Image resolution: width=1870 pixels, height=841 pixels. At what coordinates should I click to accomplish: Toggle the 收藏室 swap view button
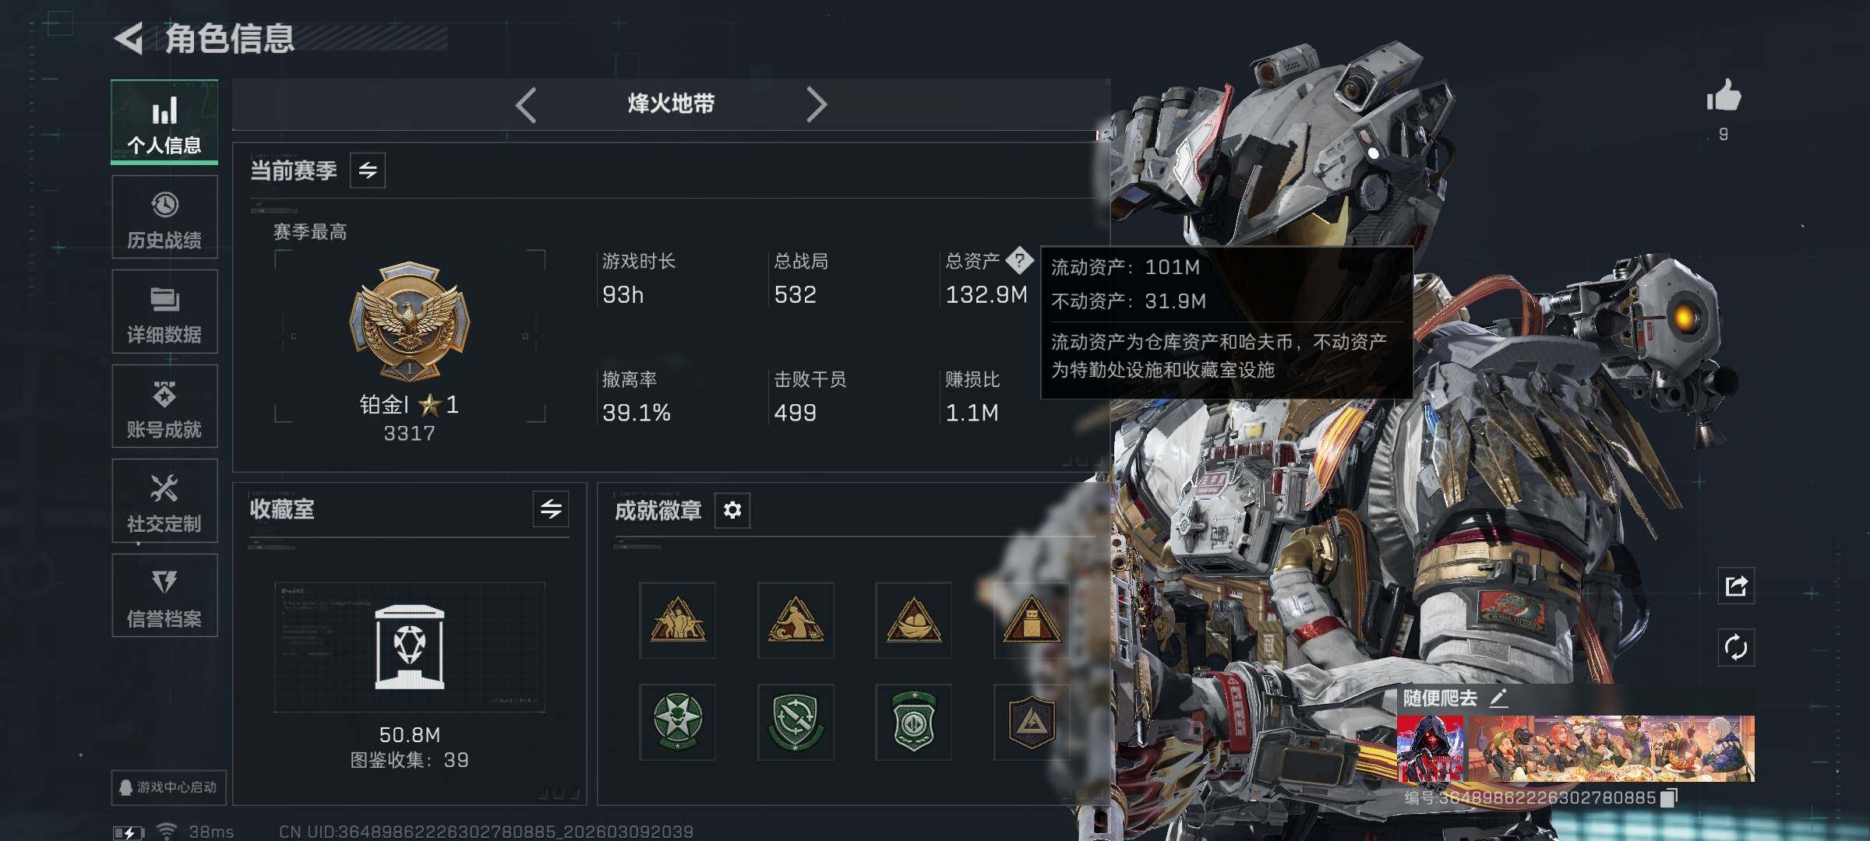551,509
